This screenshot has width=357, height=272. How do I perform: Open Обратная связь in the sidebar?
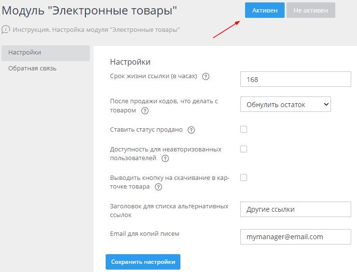click(x=32, y=68)
